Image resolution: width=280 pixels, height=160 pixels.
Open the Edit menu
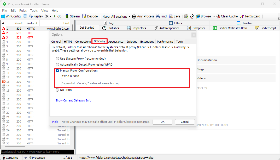[x=13, y=10]
